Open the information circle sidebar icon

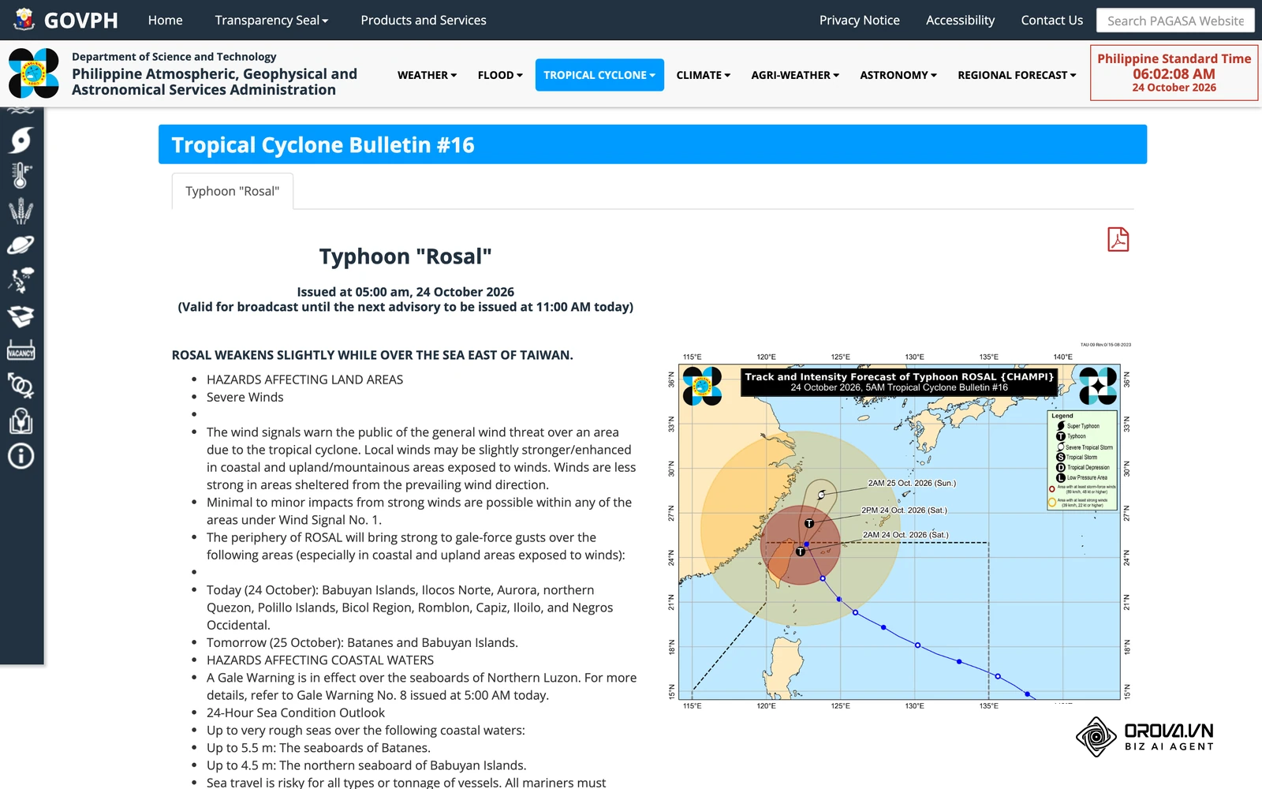click(x=21, y=456)
